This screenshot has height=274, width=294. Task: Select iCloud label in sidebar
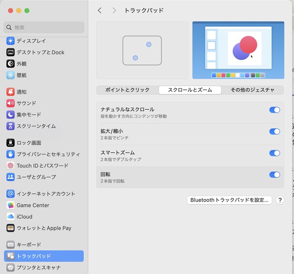coord(24,217)
